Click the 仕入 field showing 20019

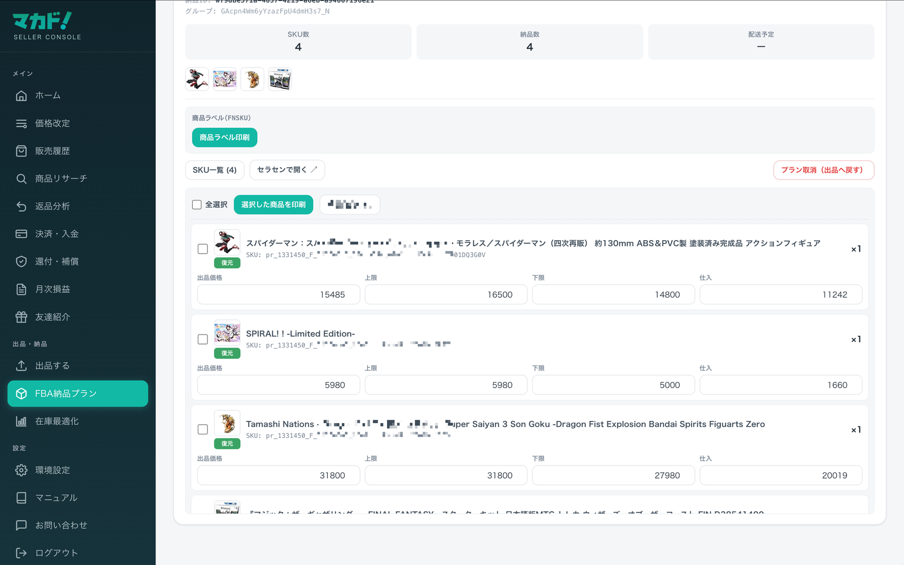pyautogui.click(x=781, y=475)
